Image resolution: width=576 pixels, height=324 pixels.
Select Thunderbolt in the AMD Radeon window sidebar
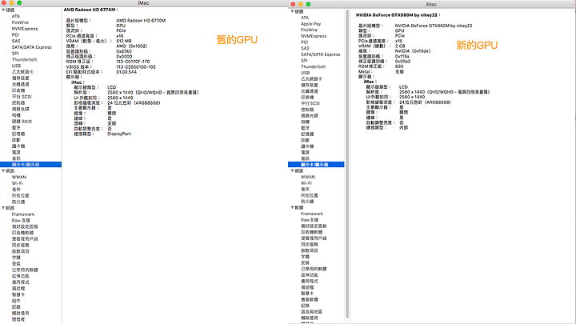coord(24,59)
